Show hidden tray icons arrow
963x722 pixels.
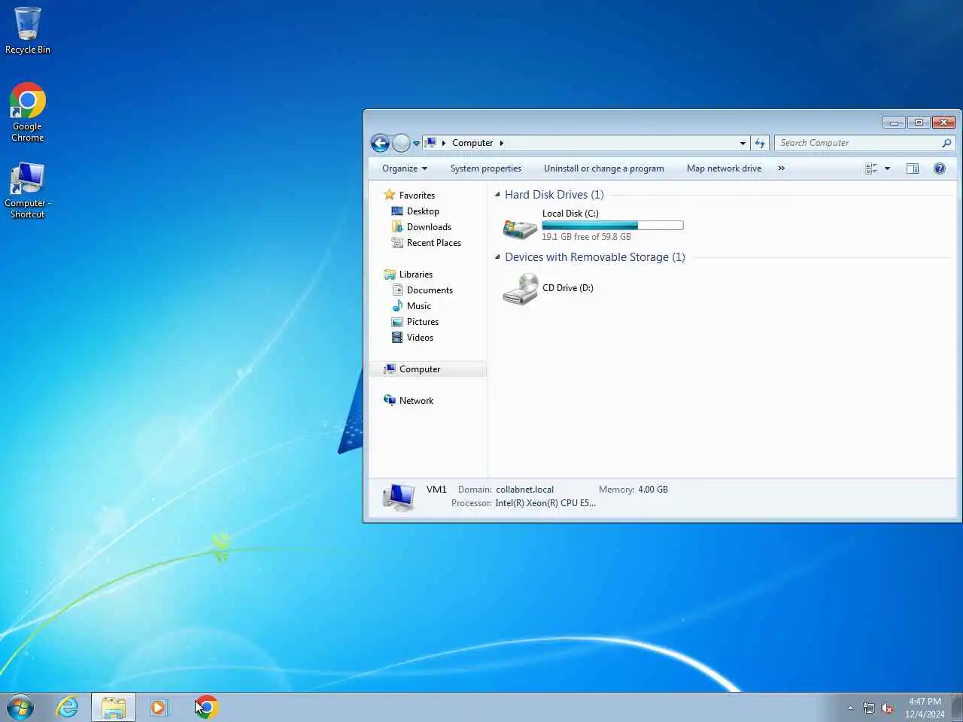(850, 708)
